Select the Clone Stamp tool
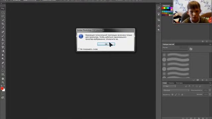 [x=3, y=40]
